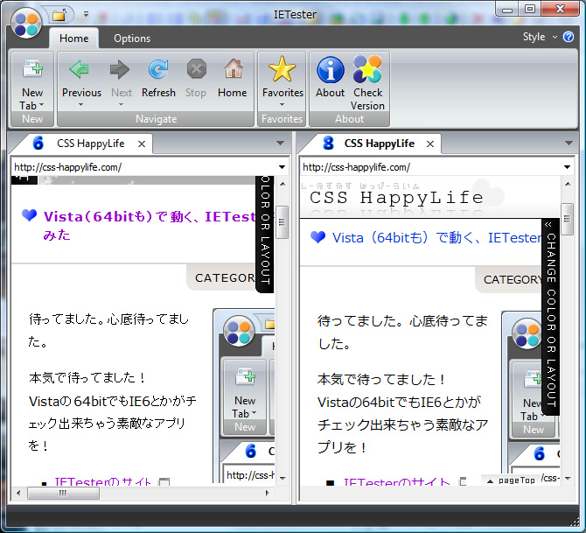Image resolution: width=586 pixels, height=533 pixels.
Task: Click the IETester application orb button
Action: [26, 24]
